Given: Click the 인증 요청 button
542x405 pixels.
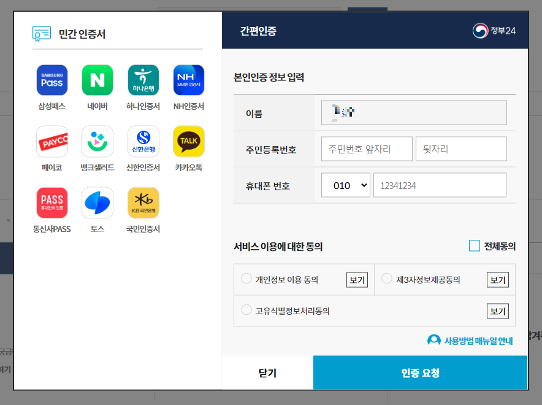Looking at the screenshot, I should tap(421, 373).
